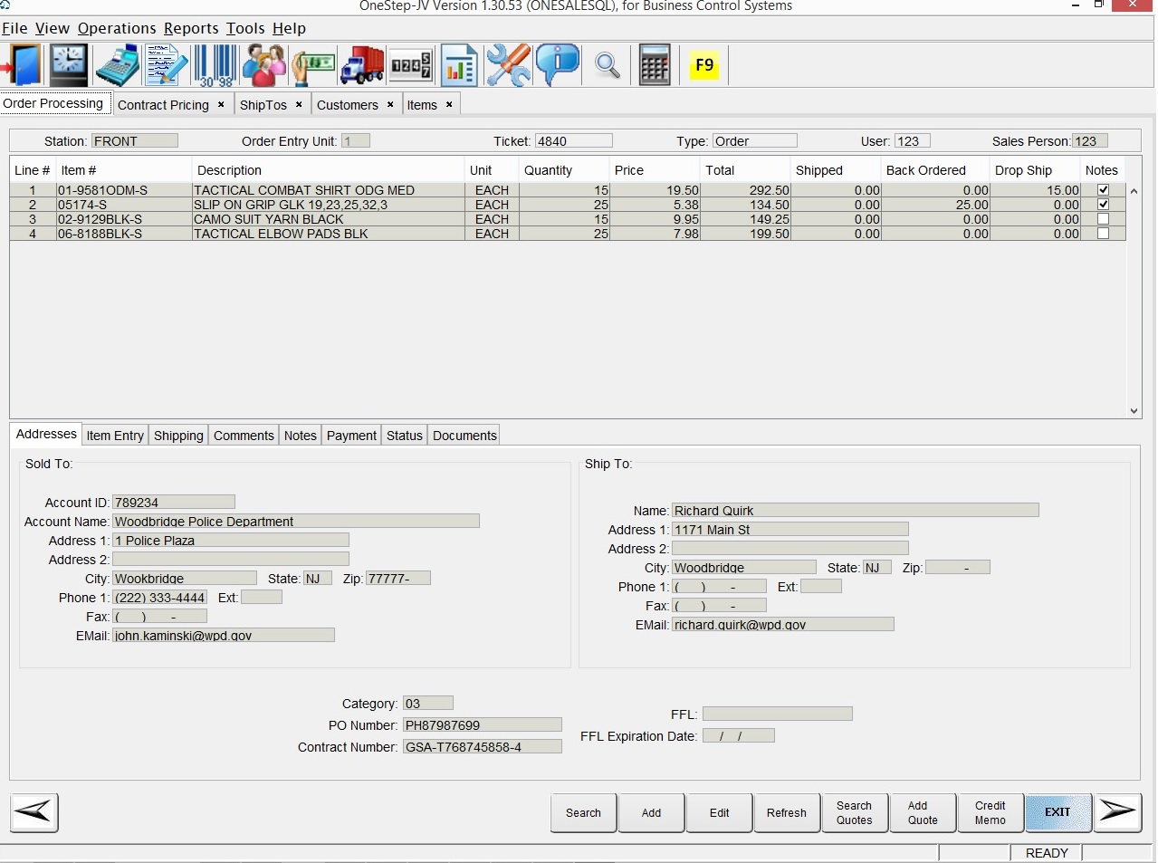Open the customers people icon
Viewport: 1158px width, 863px height.
(263, 65)
